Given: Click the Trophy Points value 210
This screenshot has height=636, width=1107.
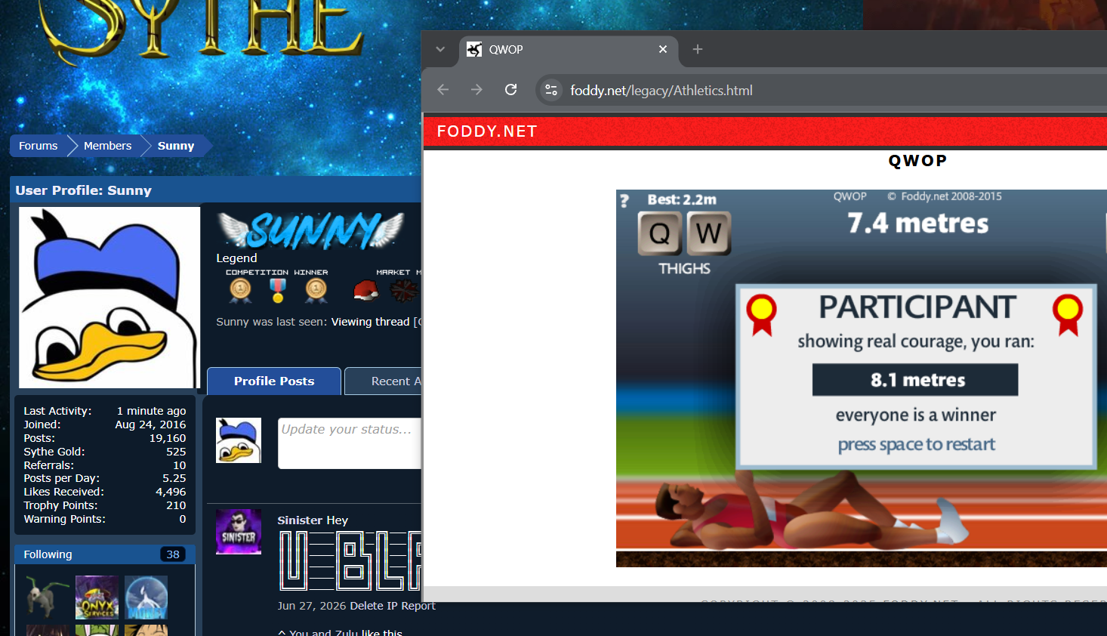Looking at the screenshot, I should coord(176,505).
